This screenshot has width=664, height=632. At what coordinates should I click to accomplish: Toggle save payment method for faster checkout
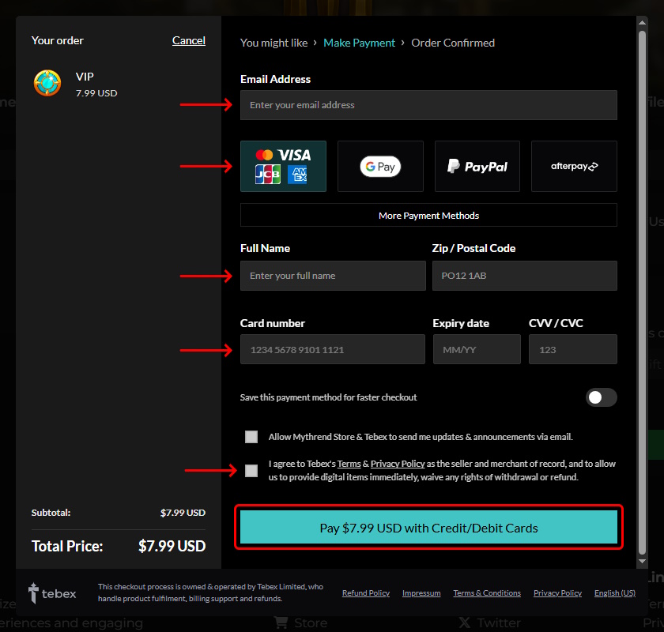(602, 397)
